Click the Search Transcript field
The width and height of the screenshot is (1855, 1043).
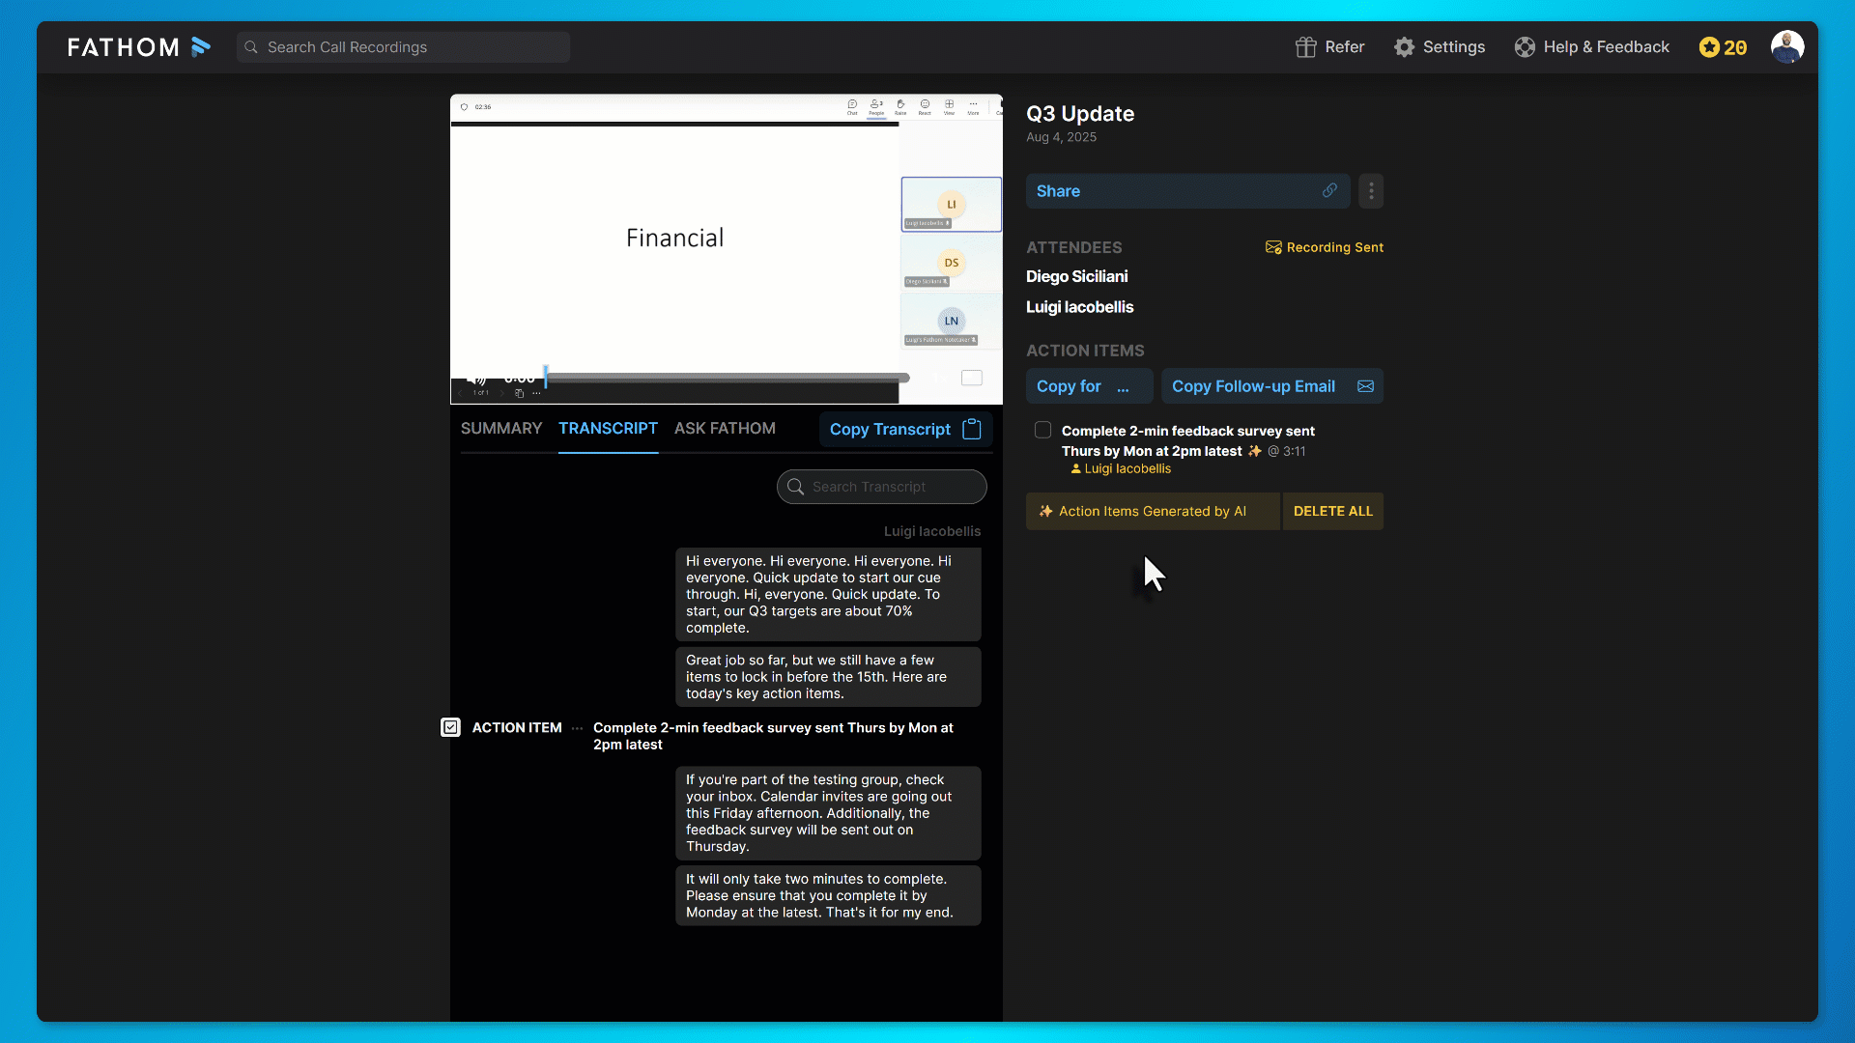[881, 487]
